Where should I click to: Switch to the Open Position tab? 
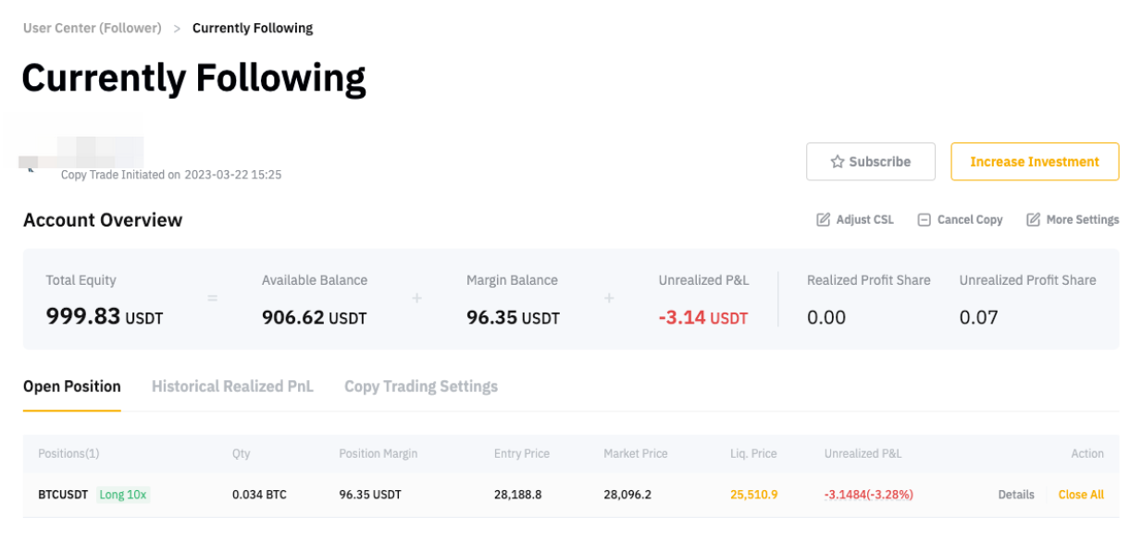[x=72, y=387]
